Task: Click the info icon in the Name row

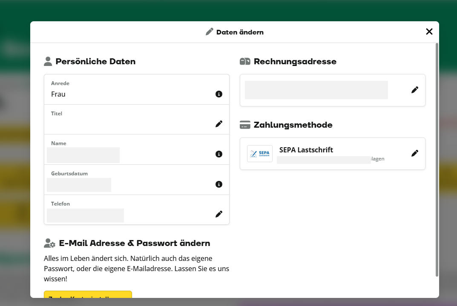Action: [x=219, y=154]
